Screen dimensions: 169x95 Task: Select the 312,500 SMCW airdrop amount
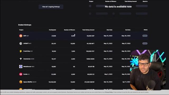click(x=89, y=82)
